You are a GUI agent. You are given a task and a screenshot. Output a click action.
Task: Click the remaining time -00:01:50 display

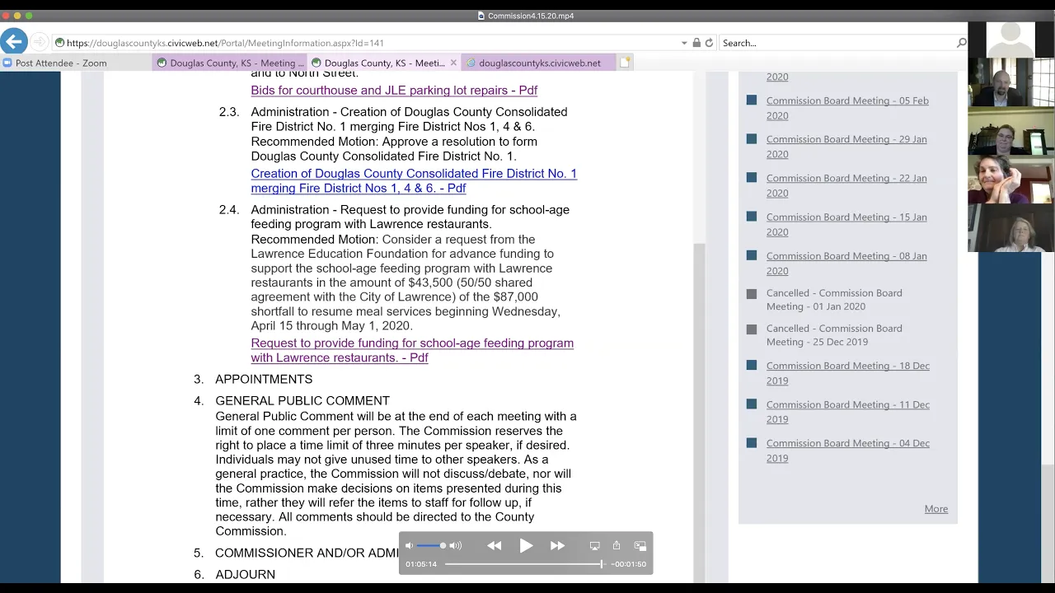pos(629,564)
